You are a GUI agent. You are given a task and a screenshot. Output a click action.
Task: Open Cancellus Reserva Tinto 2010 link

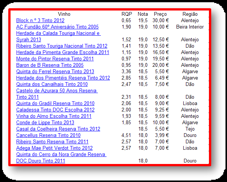pyautogui.click(x=48, y=135)
